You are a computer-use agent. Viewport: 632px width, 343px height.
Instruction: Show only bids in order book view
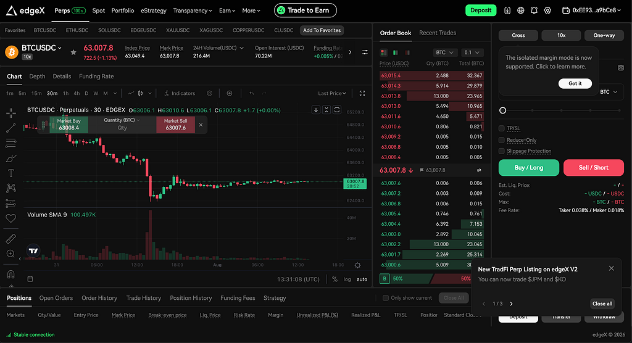pos(396,52)
